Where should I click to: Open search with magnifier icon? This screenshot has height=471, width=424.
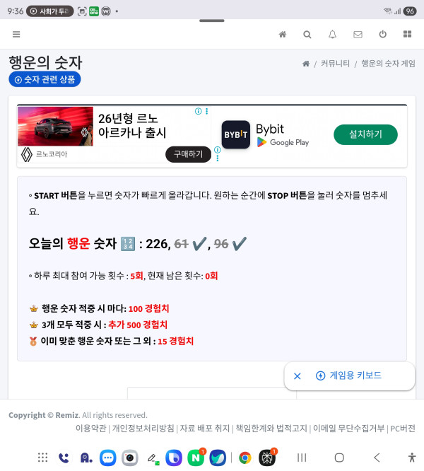pyautogui.click(x=307, y=35)
